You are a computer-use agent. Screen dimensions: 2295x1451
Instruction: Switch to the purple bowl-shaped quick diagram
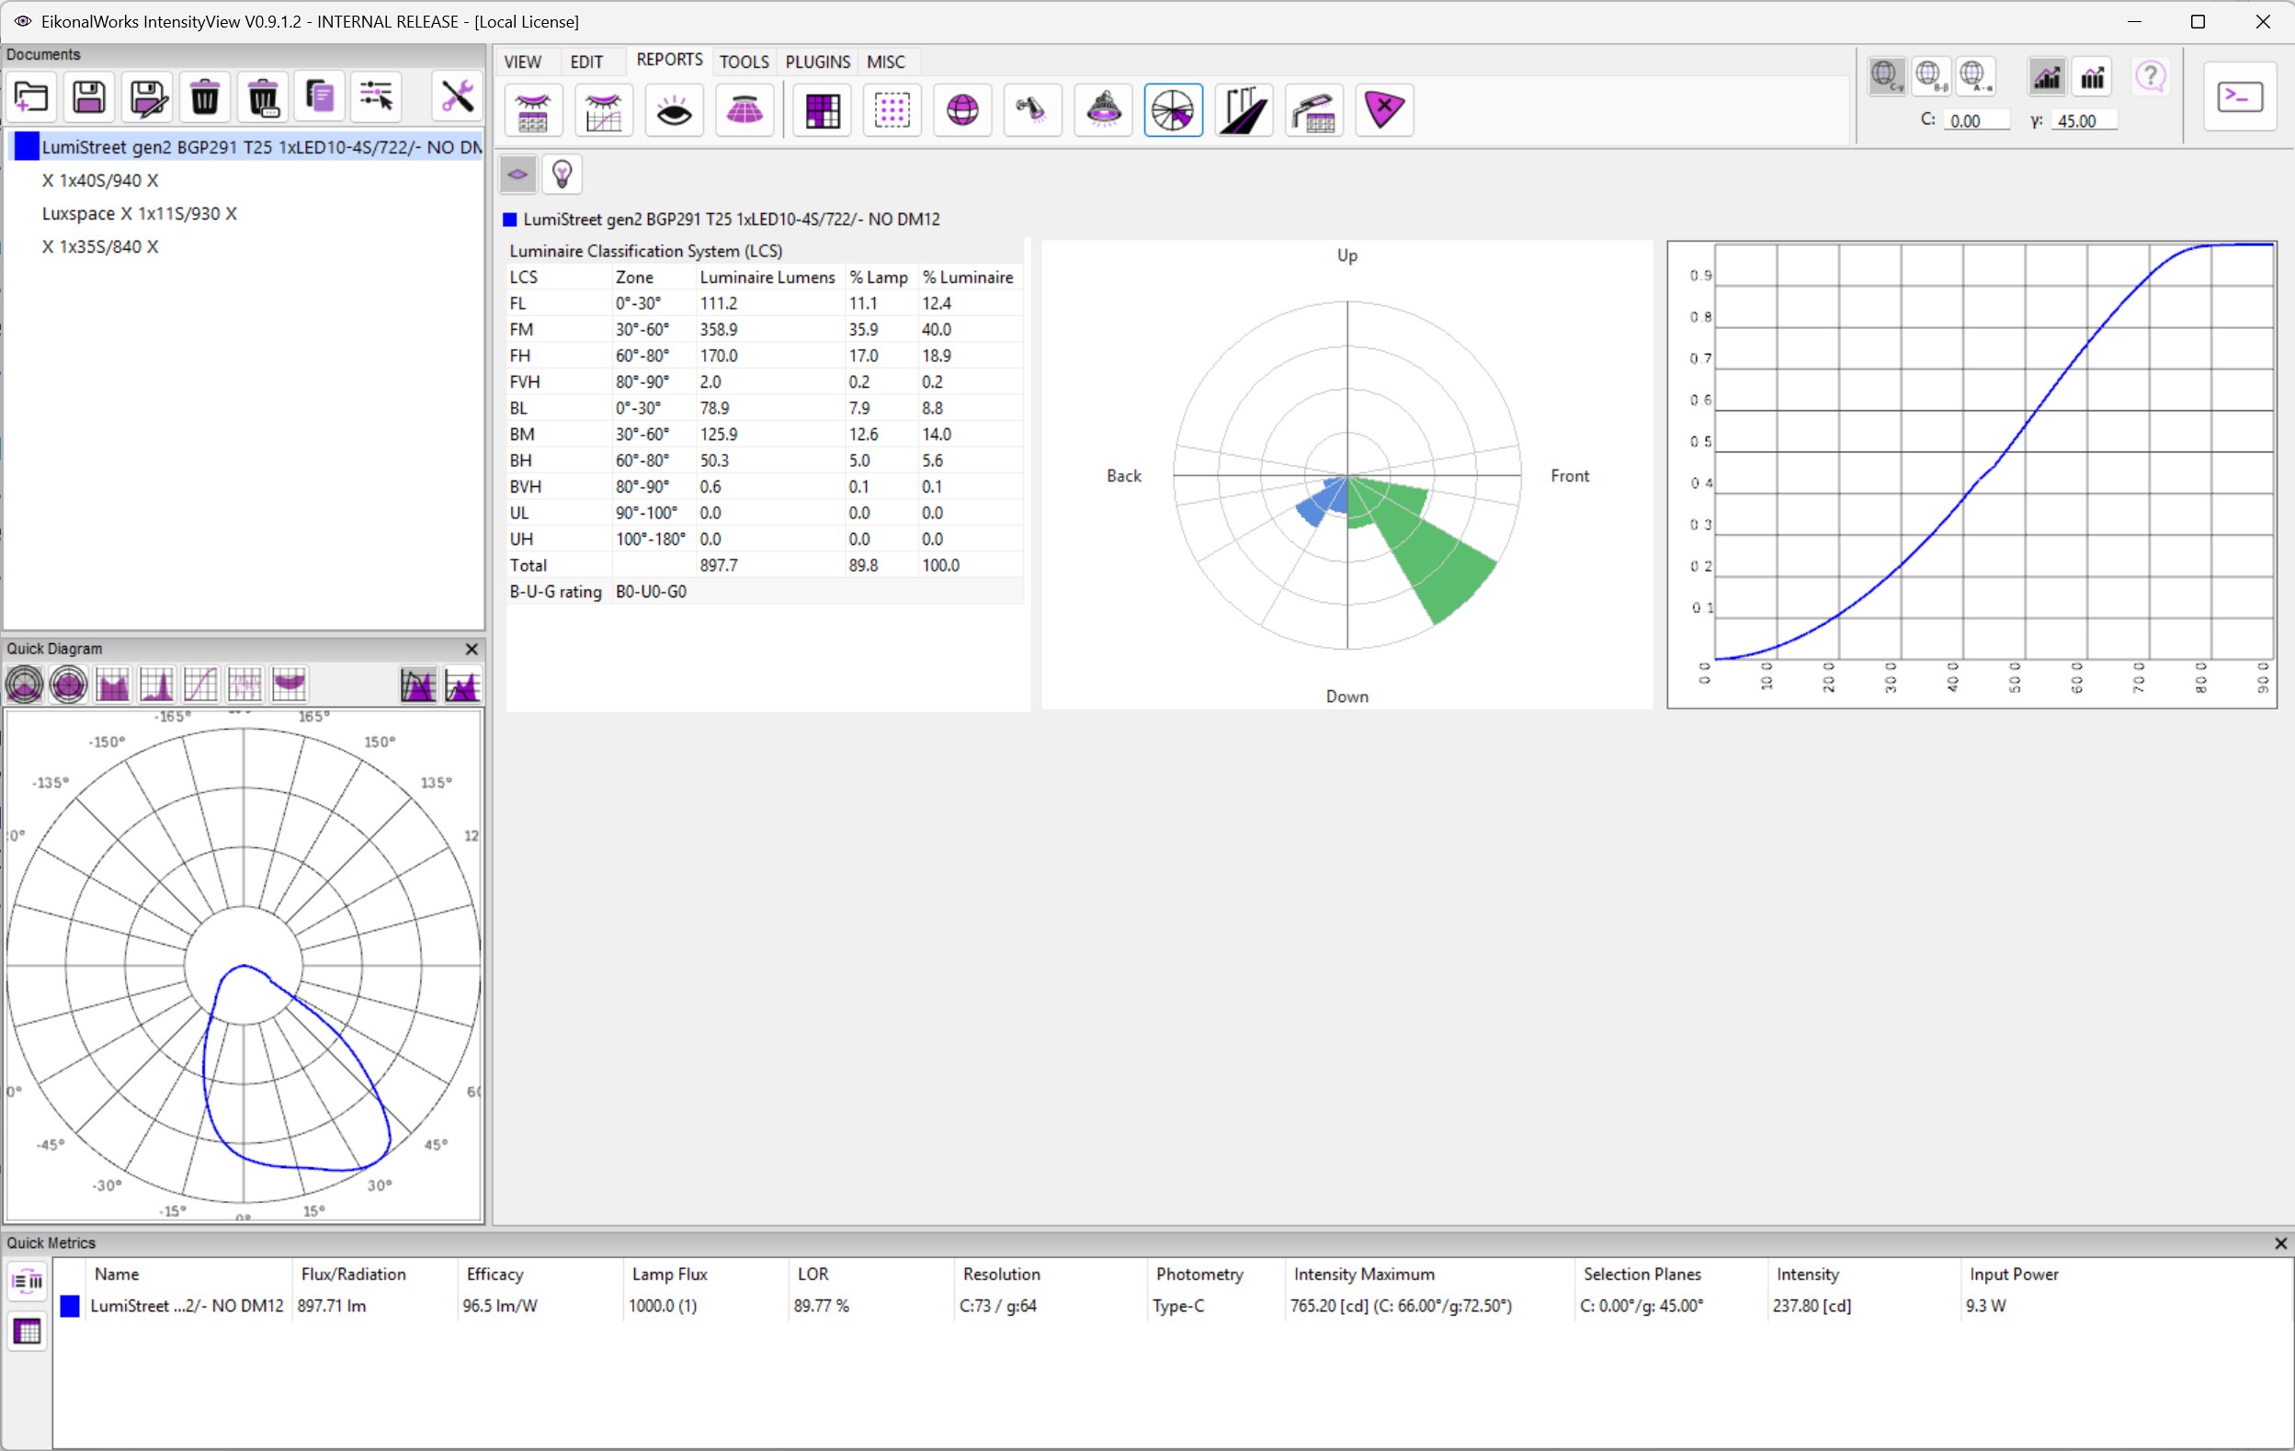[x=289, y=684]
